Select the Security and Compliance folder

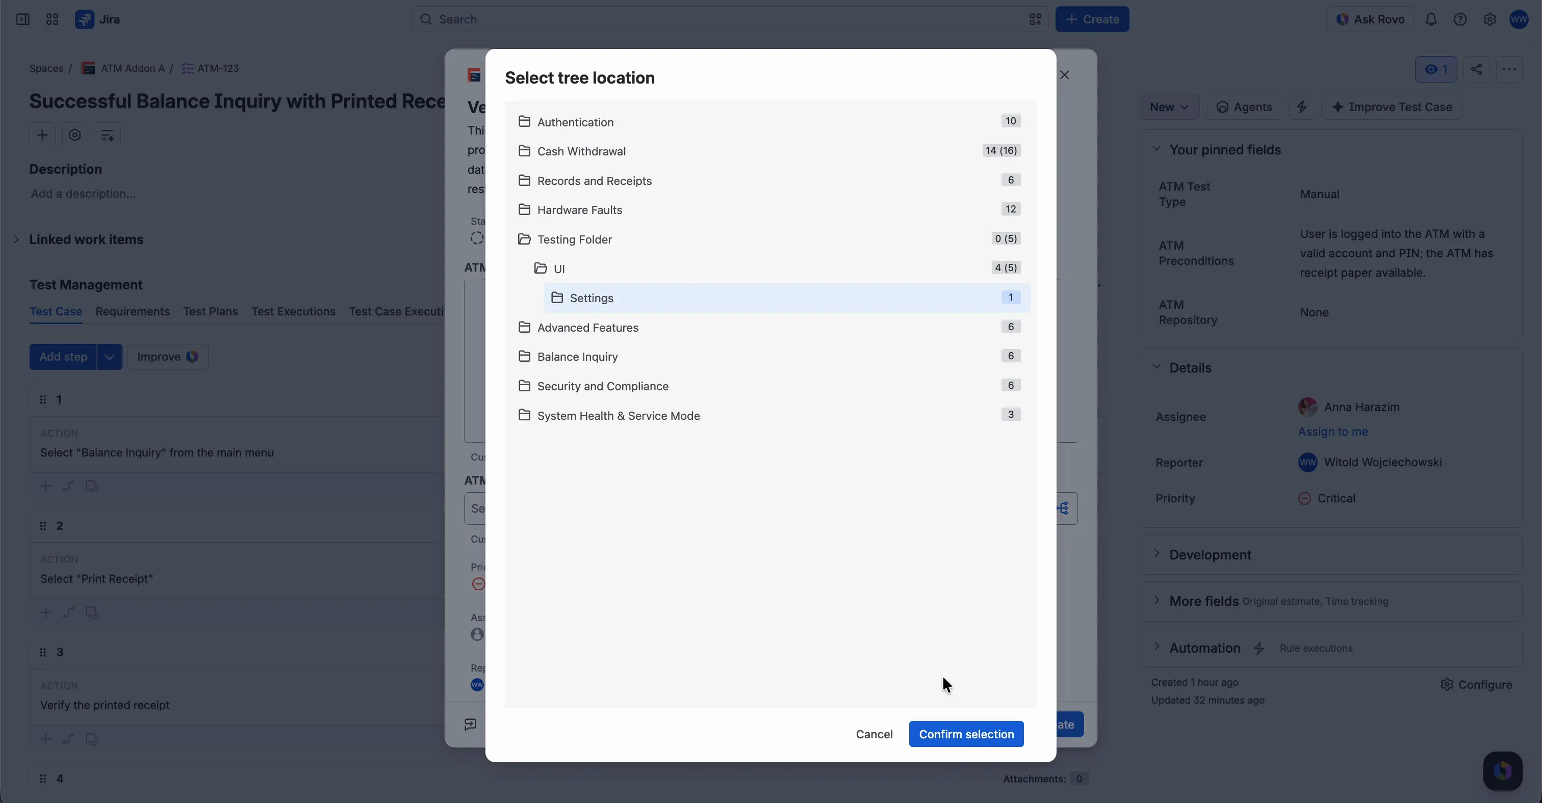tap(770, 386)
